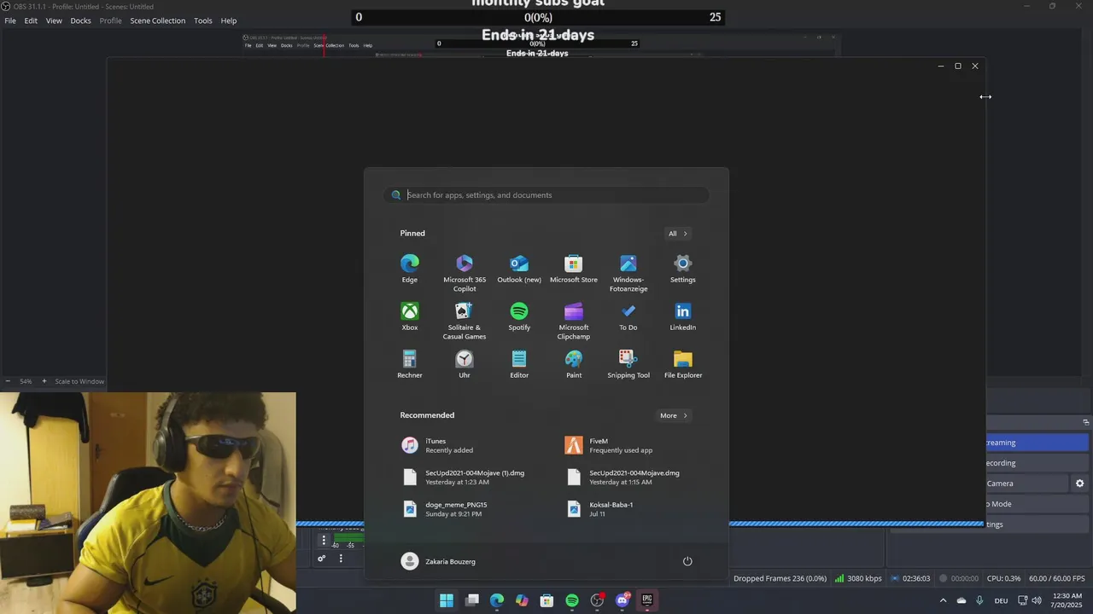Click the OBS Recording button
This screenshot has width=1093, height=614.
pyautogui.click(x=1037, y=463)
